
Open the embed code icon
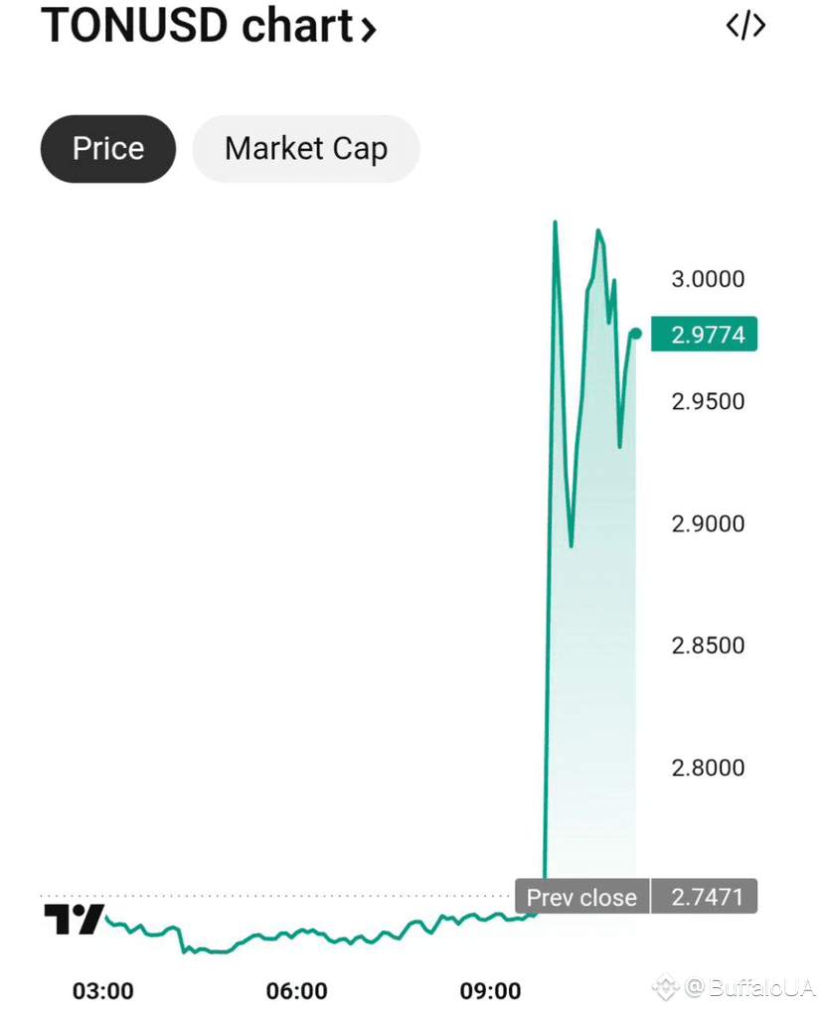tap(745, 26)
